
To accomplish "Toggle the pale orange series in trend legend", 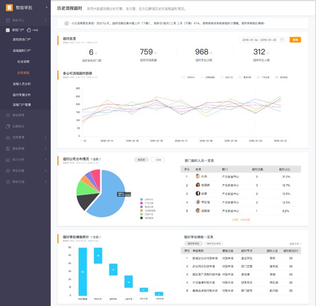I will coord(208,77).
